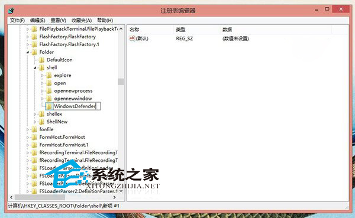Click the FilePlaybackTerminal folder icon

pyautogui.click(x=34, y=29)
